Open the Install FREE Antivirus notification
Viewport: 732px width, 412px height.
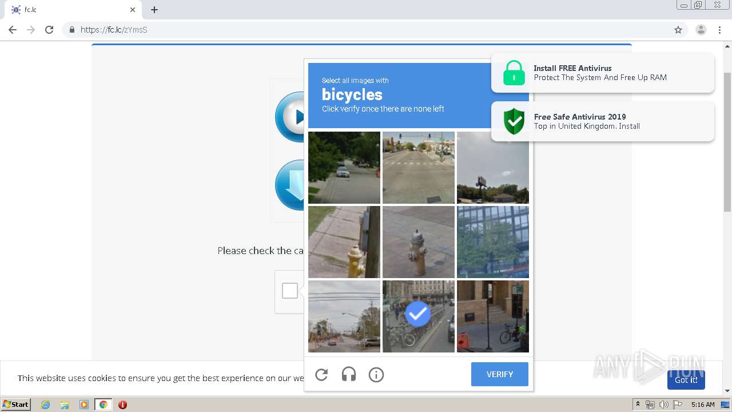coord(603,73)
